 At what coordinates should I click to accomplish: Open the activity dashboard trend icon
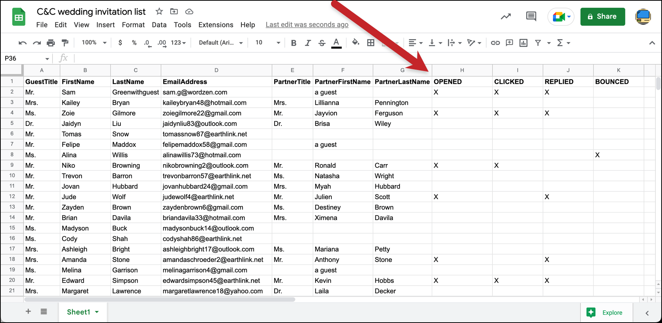click(506, 16)
